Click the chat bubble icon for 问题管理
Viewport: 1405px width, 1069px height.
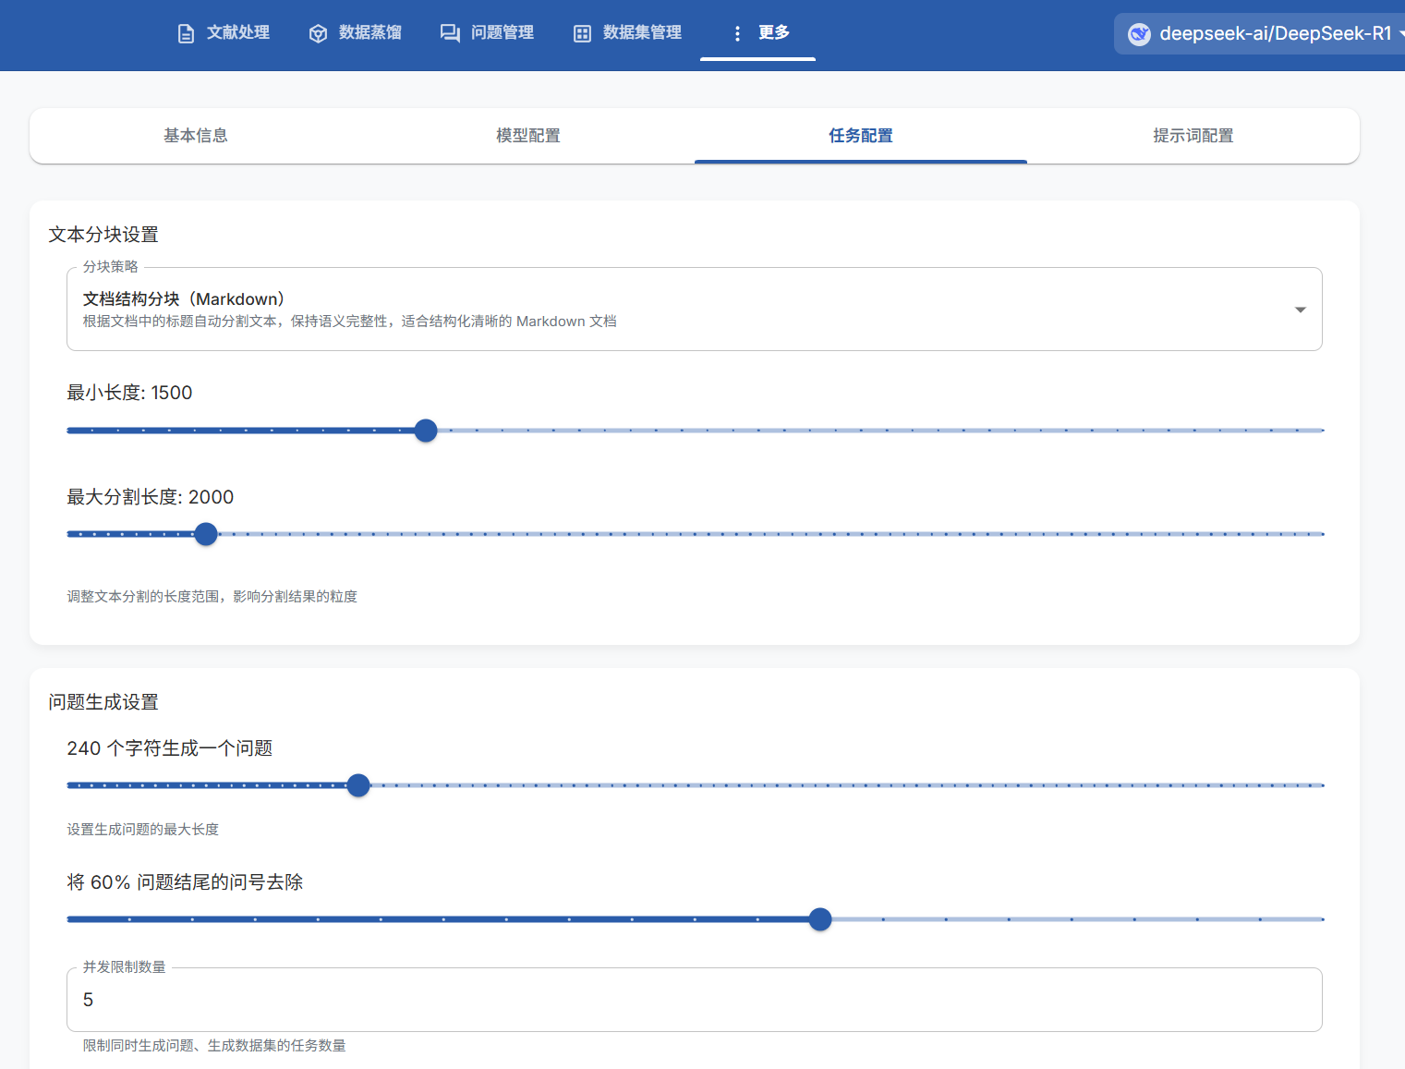(450, 33)
